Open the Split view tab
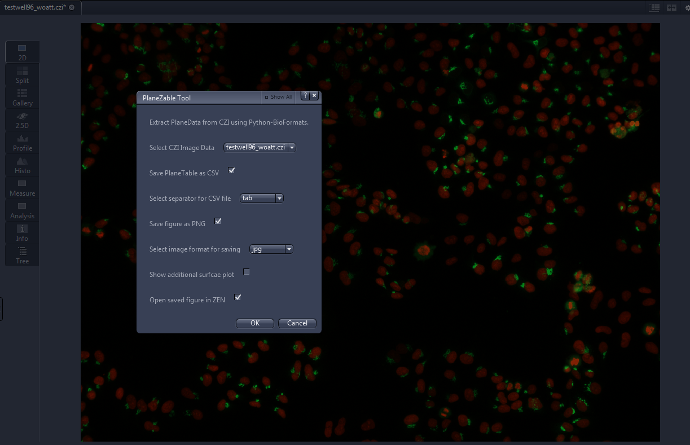The image size is (690, 445). coord(22,74)
